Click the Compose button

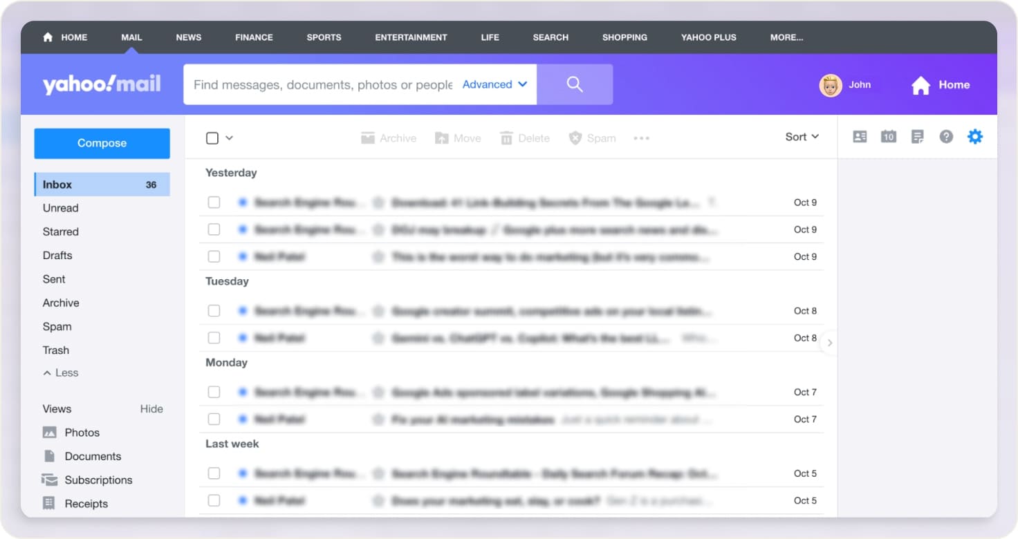pyautogui.click(x=102, y=143)
